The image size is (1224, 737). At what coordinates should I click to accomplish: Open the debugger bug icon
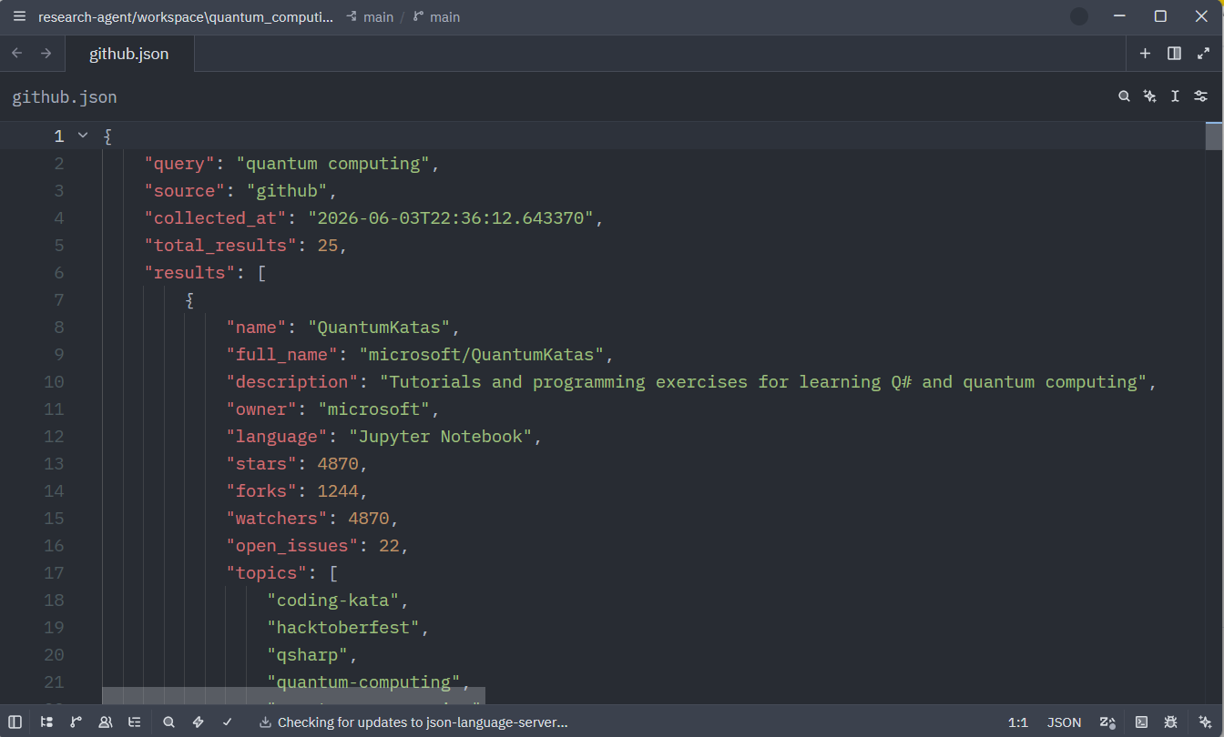(x=1170, y=722)
